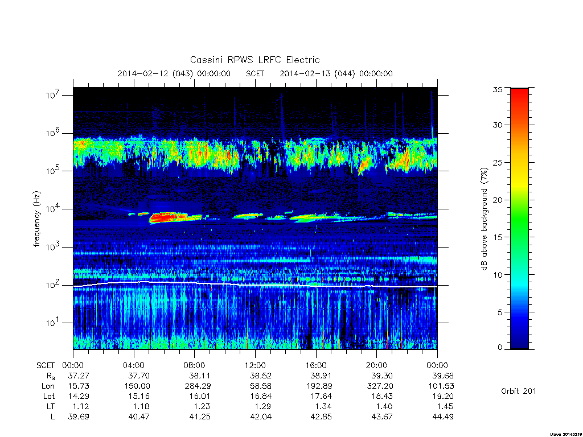Click the Orbit 201 label
The width and height of the screenshot is (583, 437).
pyautogui.click(x=518, y=391)
